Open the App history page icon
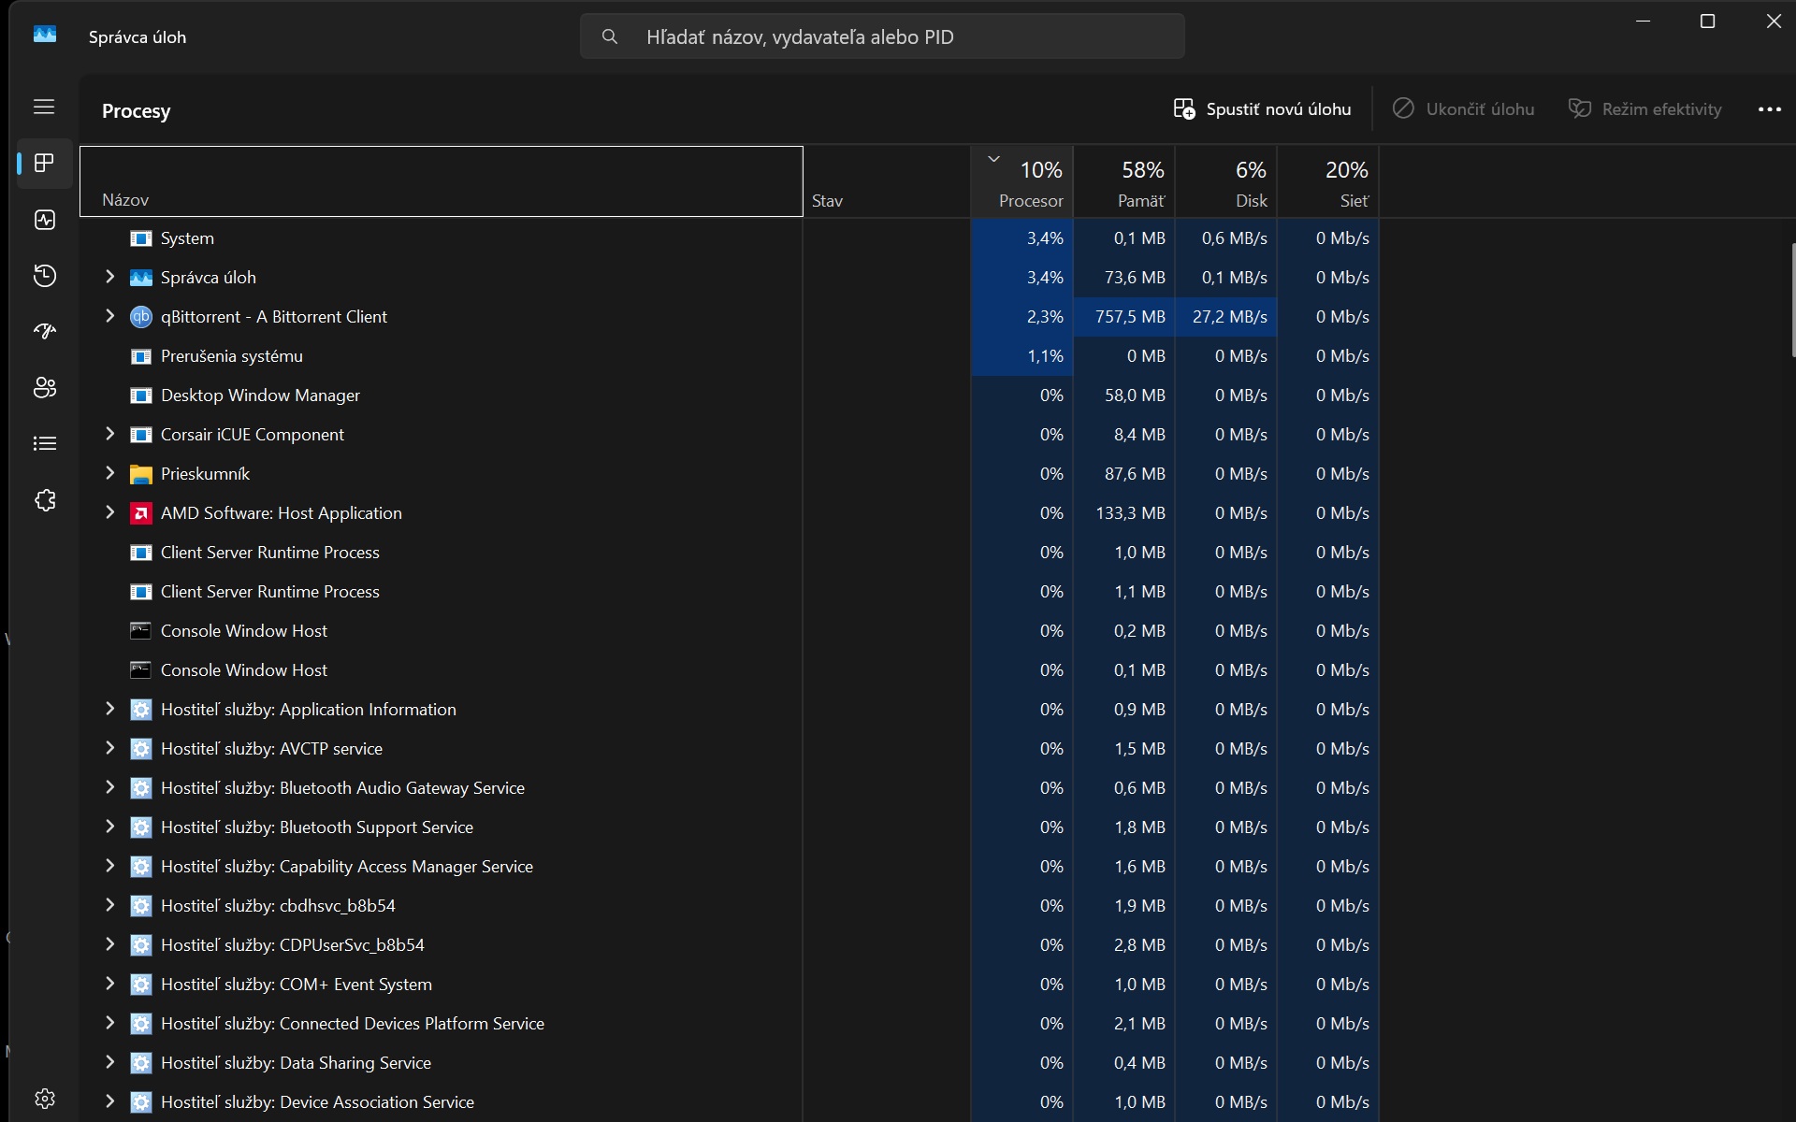Viewport: 1796px width, 1122px height. 44,276
